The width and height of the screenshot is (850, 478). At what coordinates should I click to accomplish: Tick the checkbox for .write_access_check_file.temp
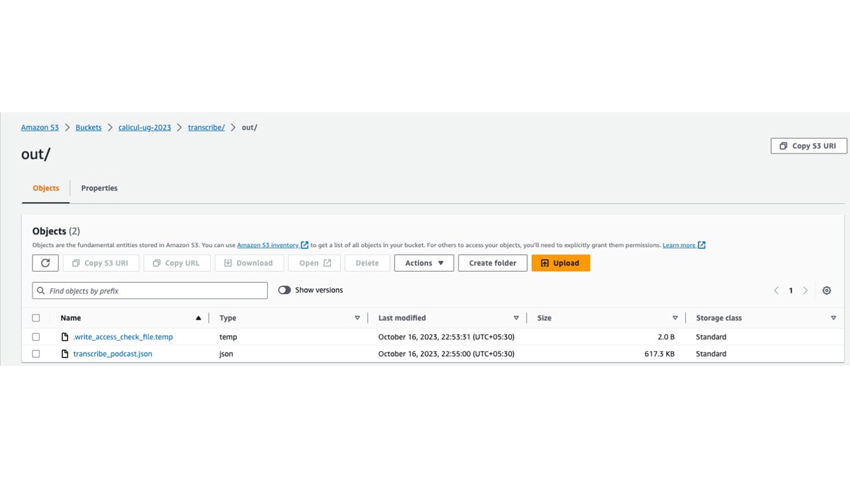click(x=36, y=337)
